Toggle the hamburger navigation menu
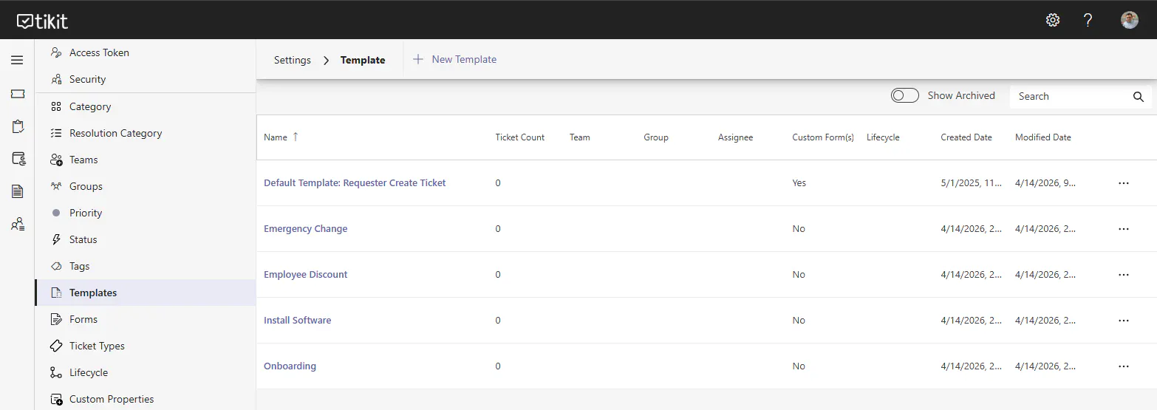1157x410 pixels. point(17,60)
